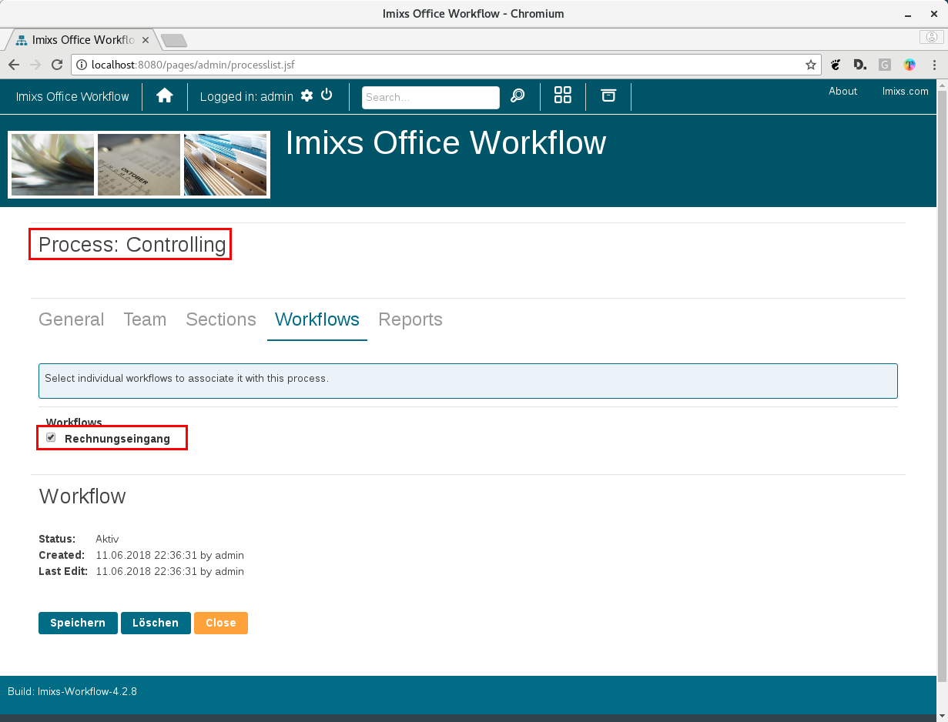Go to the home page icon
The image size is (948, 722).
pos(164,96)
